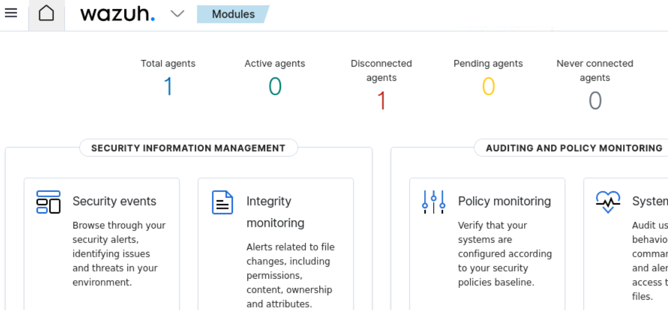The height and width of the screenshot is (310, 668).
Task: Click the Policy monitoring card description
Action: point(504,254)
